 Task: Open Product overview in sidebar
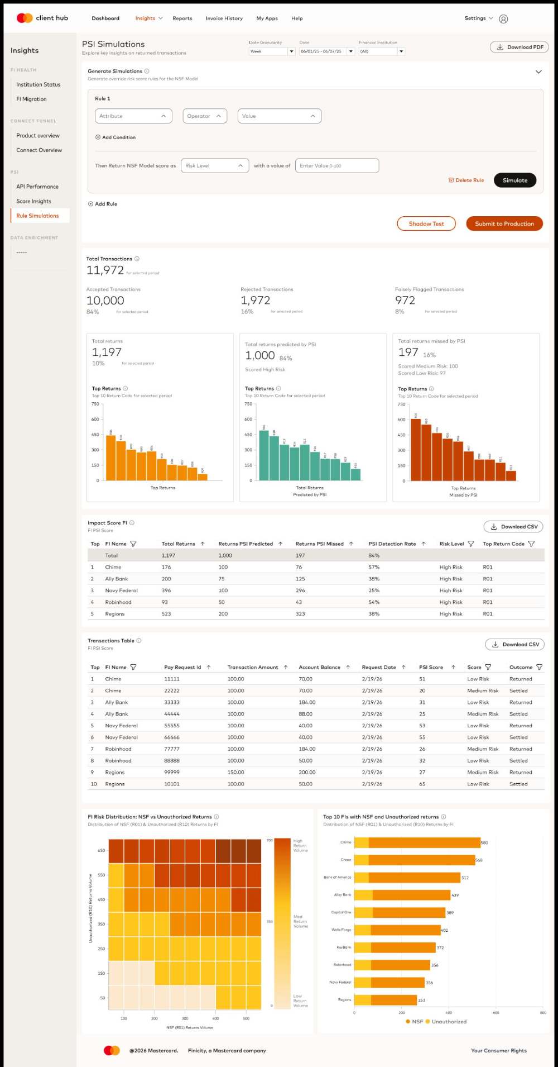pyautogui.click(x=38, y=136)
